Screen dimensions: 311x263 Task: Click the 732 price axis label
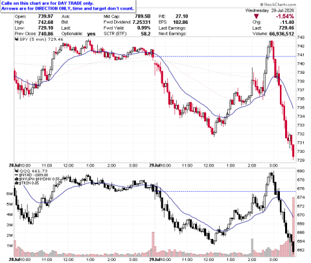pos(301,134)
